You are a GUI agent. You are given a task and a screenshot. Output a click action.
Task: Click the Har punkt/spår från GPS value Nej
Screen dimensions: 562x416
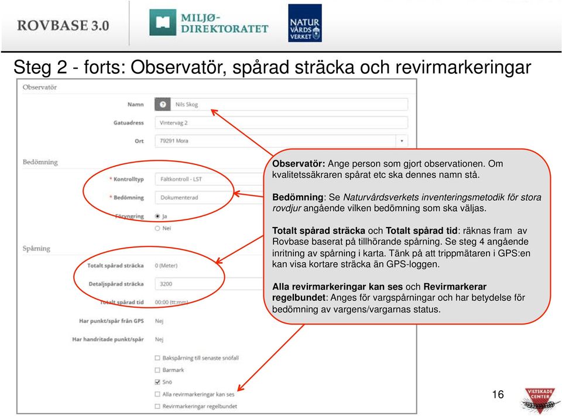click(159, 321)
